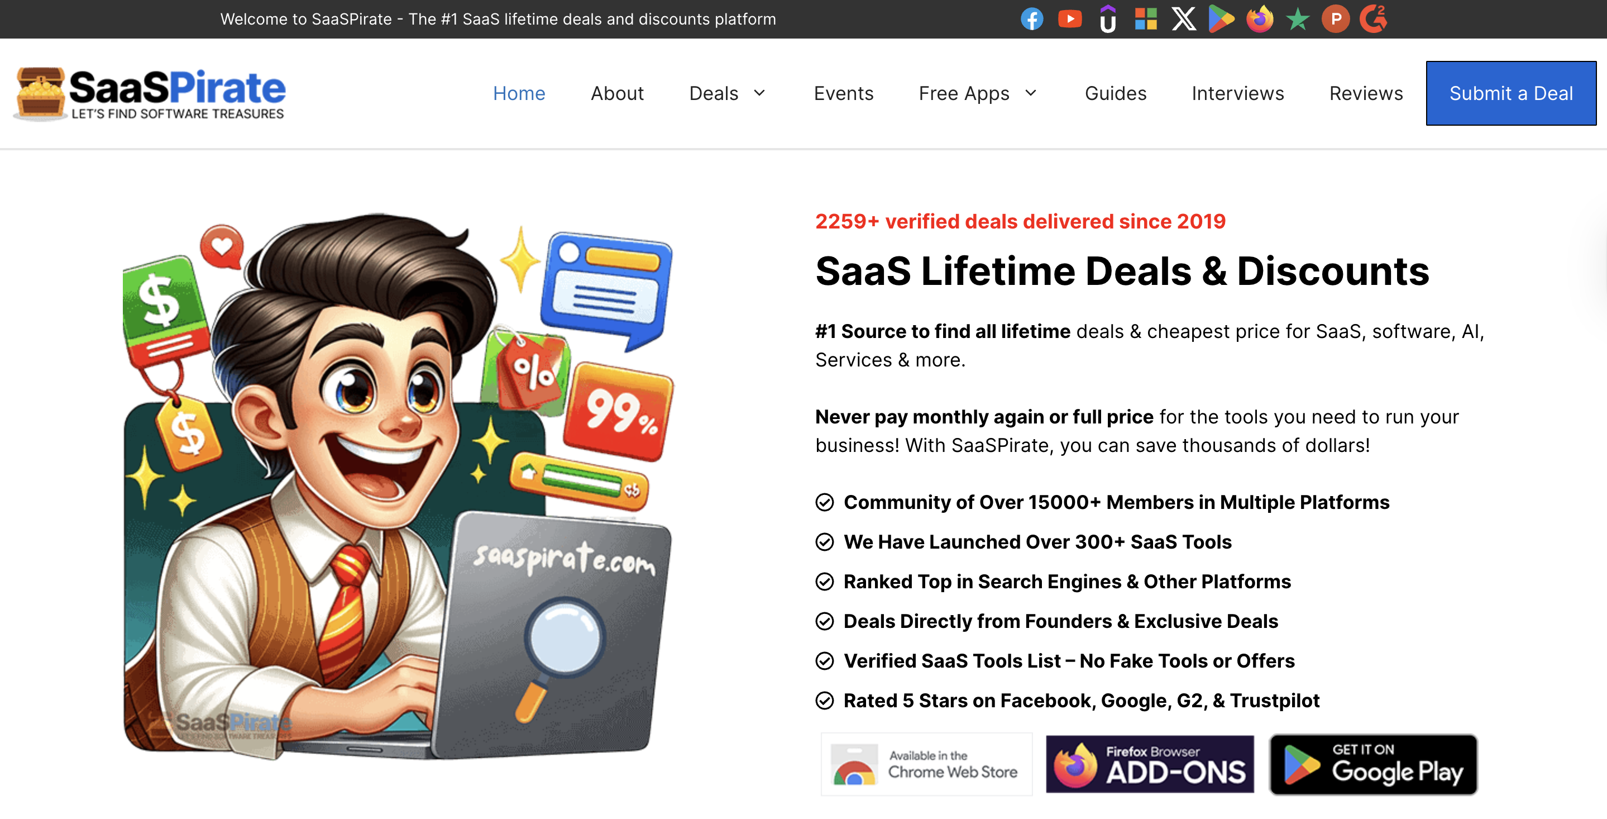This screenshot has width=1607, height=819.
Task: Open the YouTube icon in top bar
Action: (x=1070, y=19)
